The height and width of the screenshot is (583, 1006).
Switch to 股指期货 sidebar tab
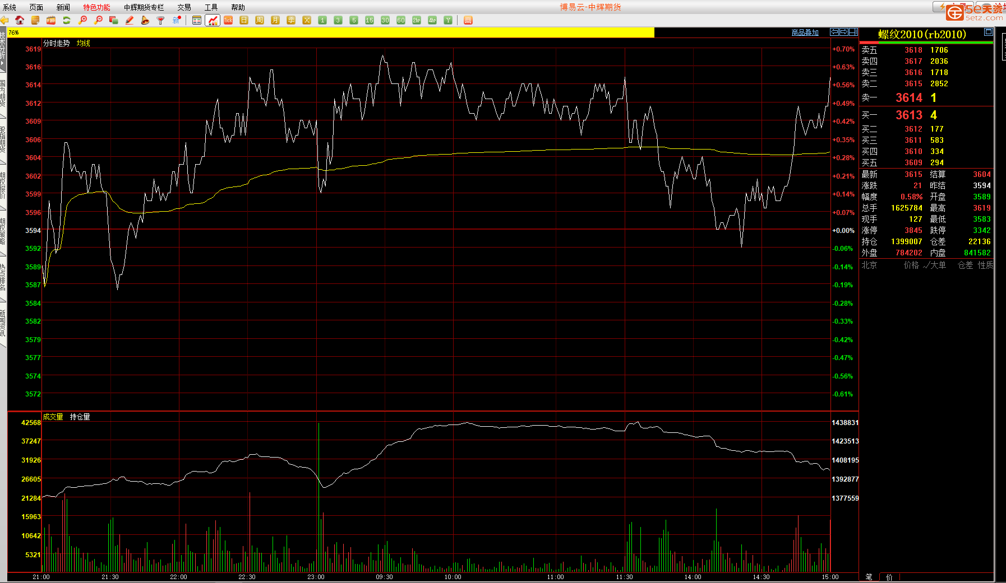pos(3,139)
